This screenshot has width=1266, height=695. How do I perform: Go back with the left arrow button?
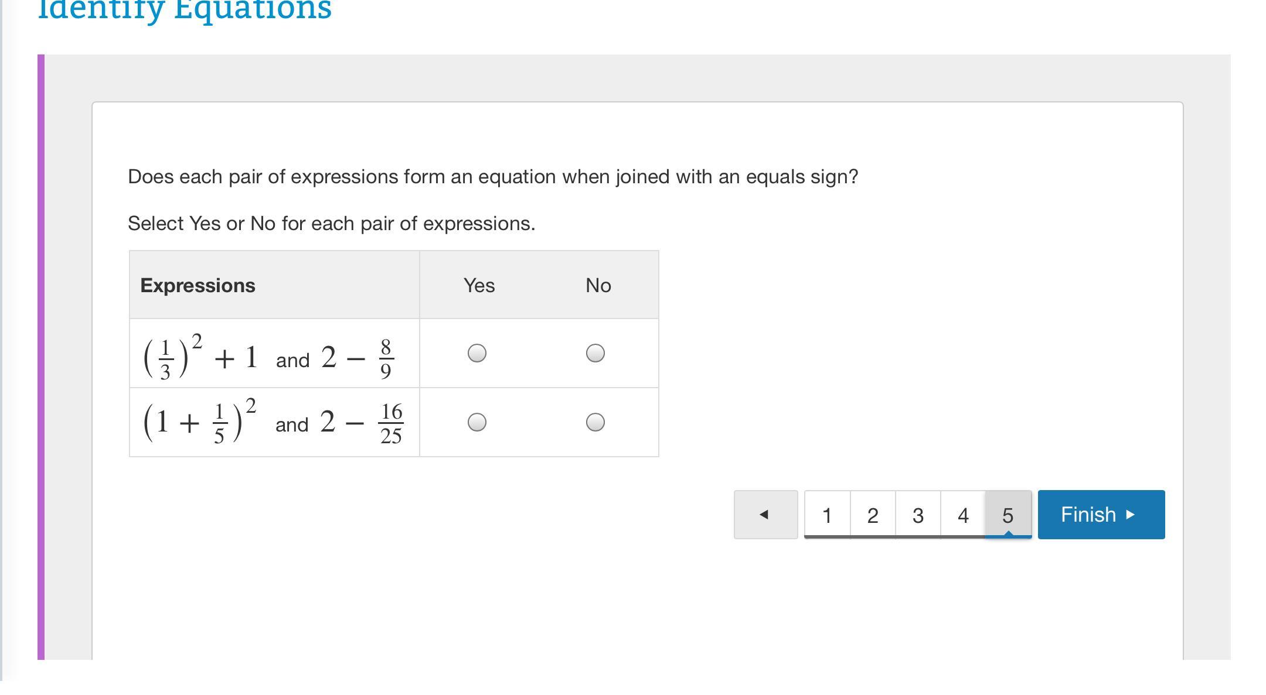(765, 515)
